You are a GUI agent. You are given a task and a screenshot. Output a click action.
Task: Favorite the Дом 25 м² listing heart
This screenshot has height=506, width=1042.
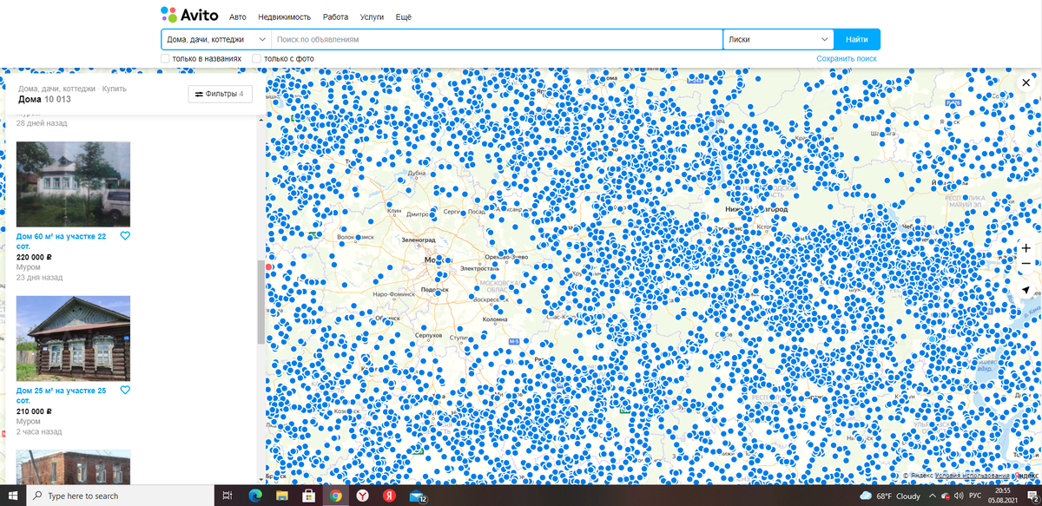pyautogui.click(x=125, y=391)
